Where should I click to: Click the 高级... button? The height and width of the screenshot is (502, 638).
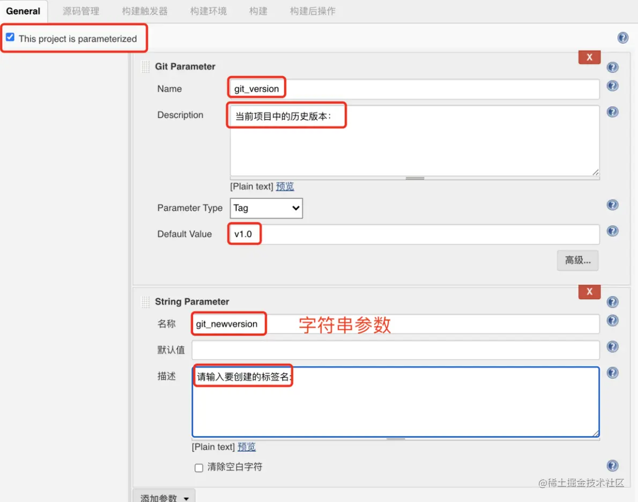[x=577, y=260]
